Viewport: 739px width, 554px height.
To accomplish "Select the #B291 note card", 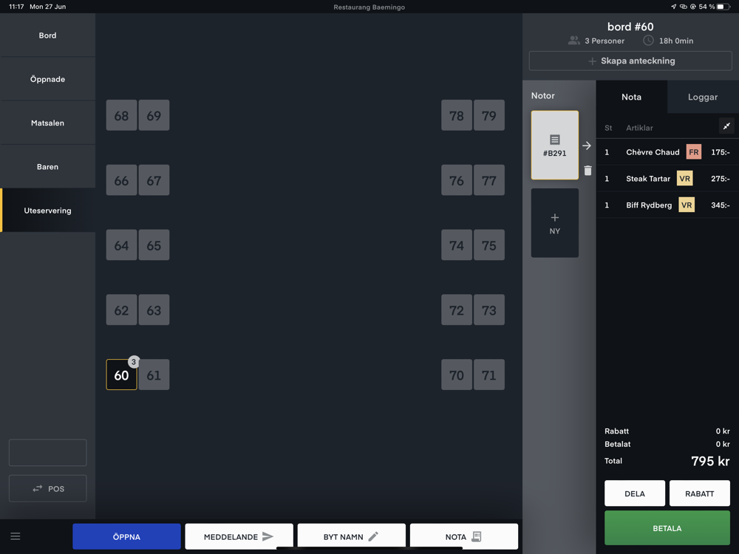I will tap(555, 145).
